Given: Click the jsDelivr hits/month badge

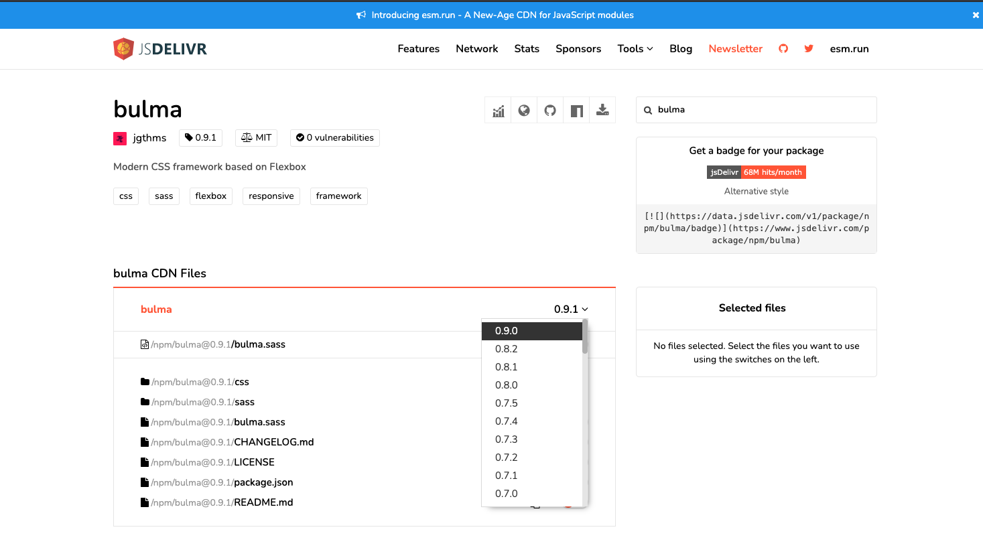Looking at the screenshot, I should pyautogui.click(x=757, y=172).
